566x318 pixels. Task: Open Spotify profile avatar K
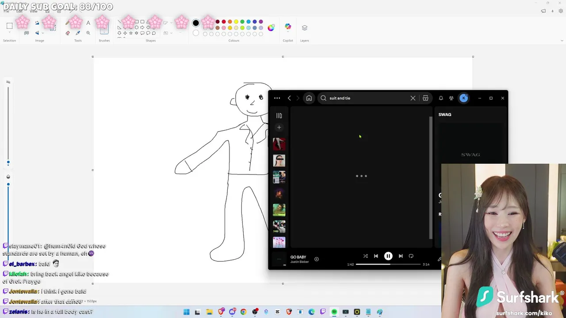pos(463,98)
